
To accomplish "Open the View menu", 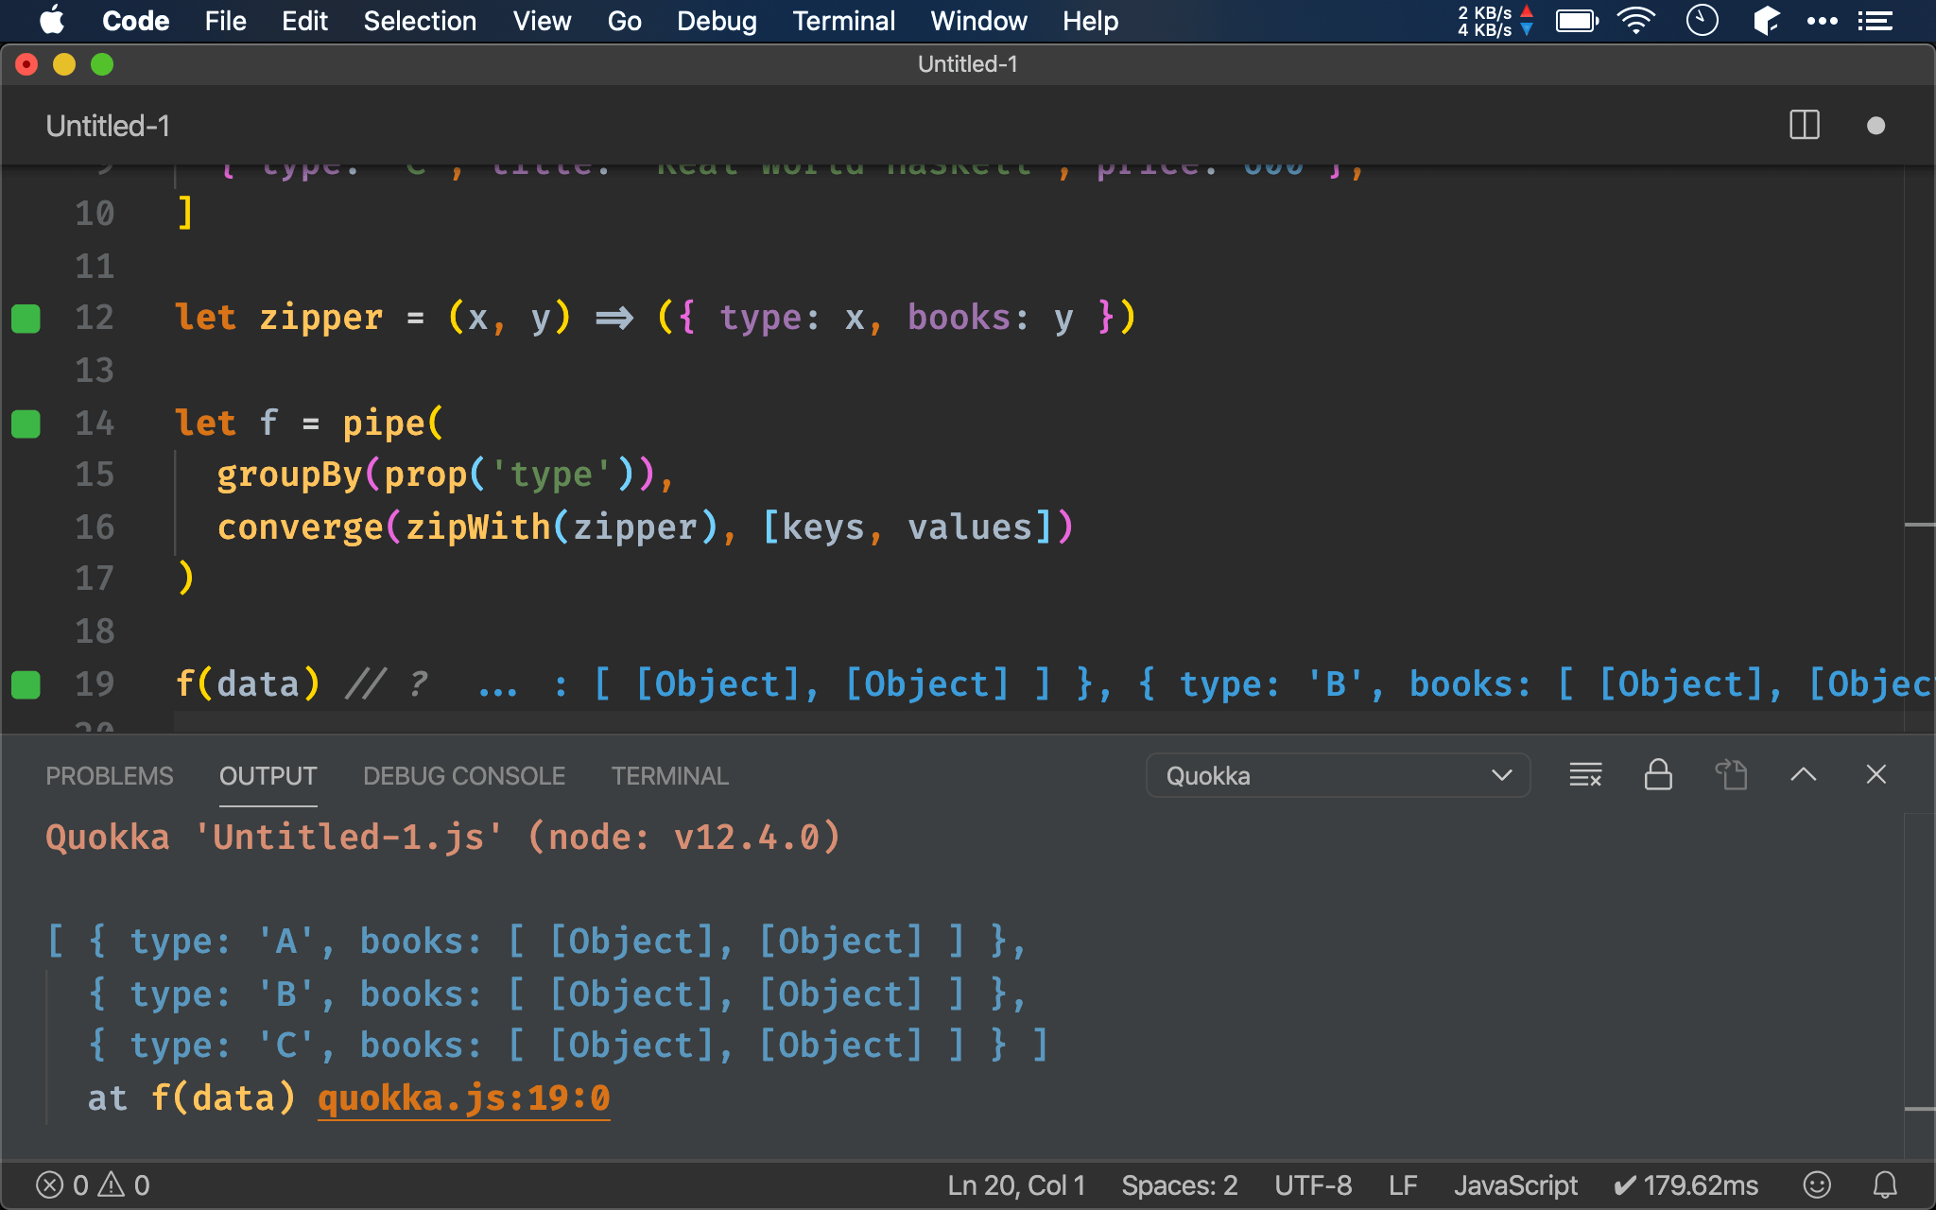I will click(x=542, y=21).
